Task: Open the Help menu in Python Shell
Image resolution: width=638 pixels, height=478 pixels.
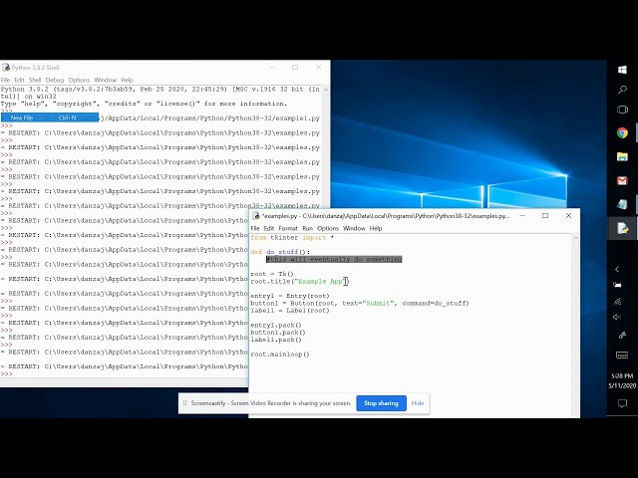Action: (127, 80)
